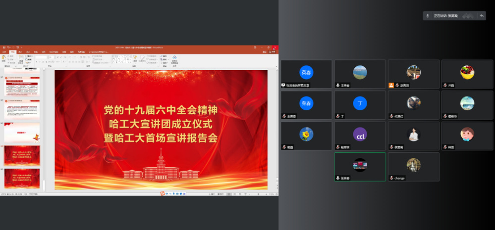Image resolution: width=495 pixels, height=230 pixels.
Task: Toggle the Notes pane from the status bar
Action: coord(213,194)
